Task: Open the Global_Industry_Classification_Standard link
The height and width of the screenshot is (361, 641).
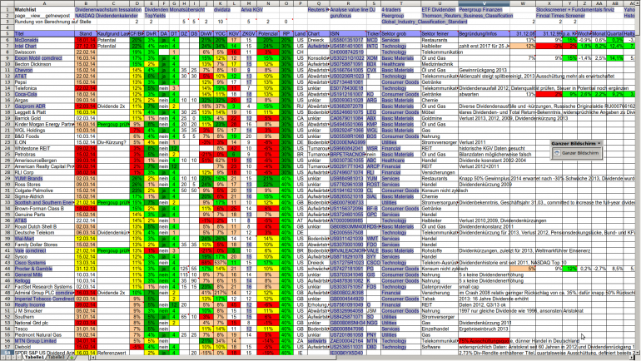Action: point(424,22)
